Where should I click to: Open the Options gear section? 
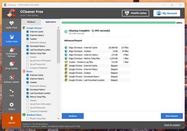12,106
